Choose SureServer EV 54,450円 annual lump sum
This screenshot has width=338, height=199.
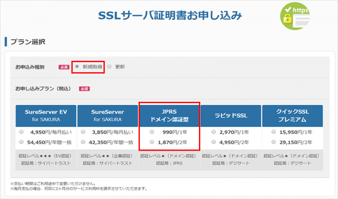[22, 142]
